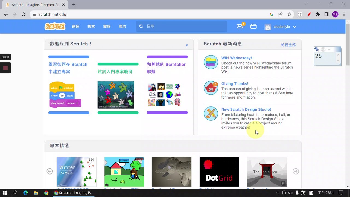Screen dimensions: 350x197
Task: Open the My Stuff folder icon
Action: tap(253, 26)
